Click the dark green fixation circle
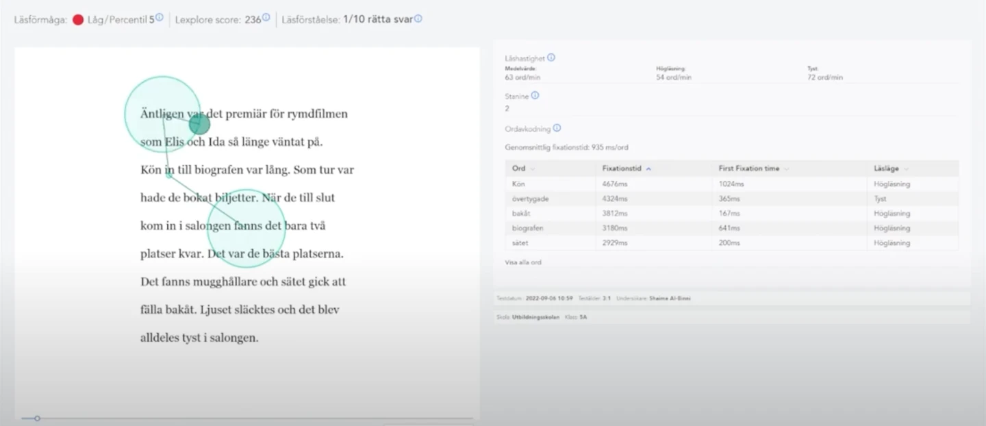The width and height of the screenshot is (986, 426). click(199, 125)
